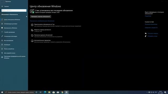Expand hidden system tray icons chevron
Screen dimensions: 168x94
tap(147, 92)
